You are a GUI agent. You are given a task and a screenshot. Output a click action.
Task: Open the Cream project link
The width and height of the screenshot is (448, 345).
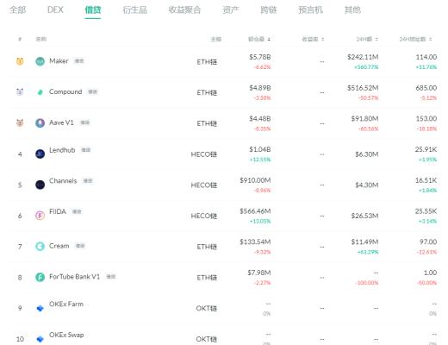pyautogui.click(x=59, y=246)
